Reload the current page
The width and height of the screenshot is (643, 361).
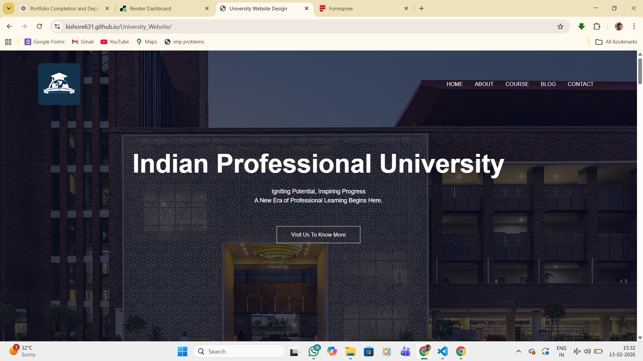[39, 26]
